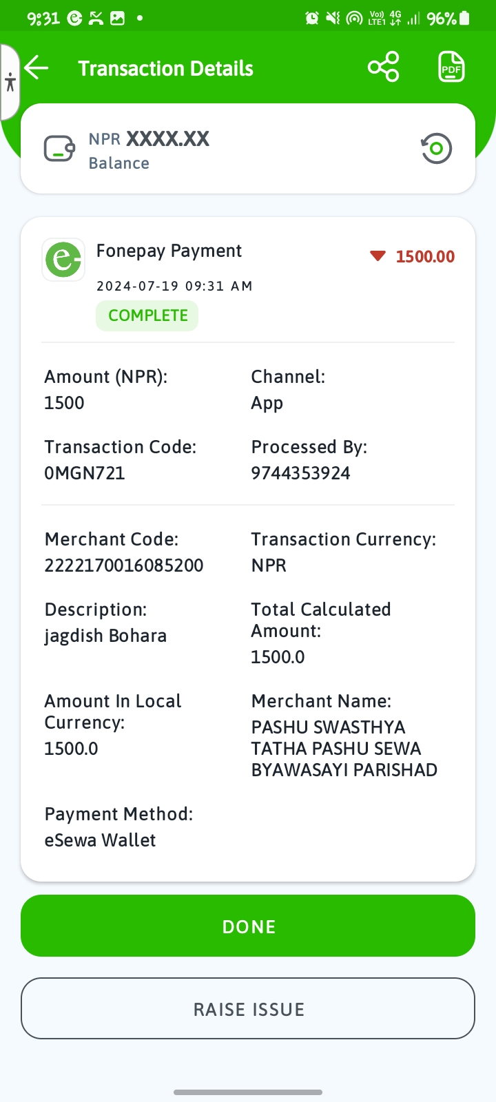Tap the eSewa Wallet payment method
496x1102 pixels.
pos(100,840)
